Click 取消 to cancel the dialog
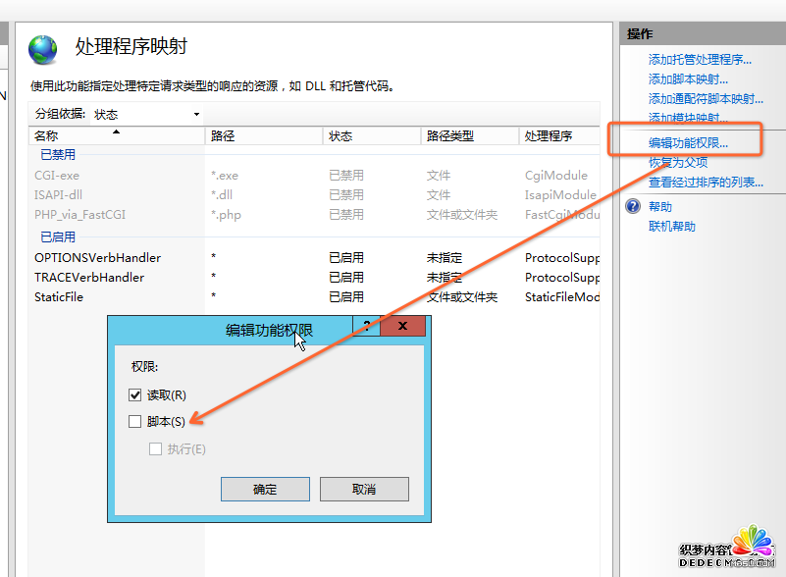Viewport: 786px width, 577px height. point(364,489)
